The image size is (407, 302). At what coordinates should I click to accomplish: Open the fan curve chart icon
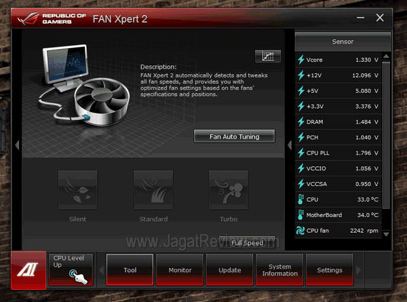click(x=268, y=56)
